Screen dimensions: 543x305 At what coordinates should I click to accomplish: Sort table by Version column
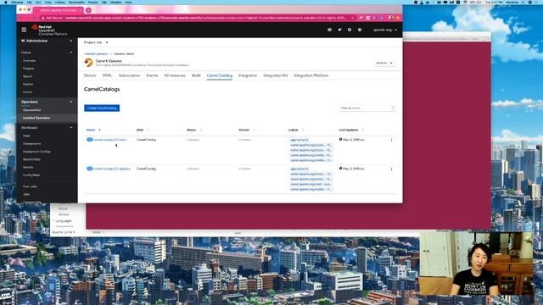tap(244, 130)
